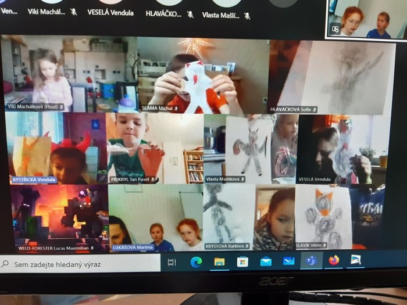Click the name label 'PŘIKRYL Jan Pavel'
This screenshot has width=407, height=305.
pyautogui.click(x=131, y=179)
